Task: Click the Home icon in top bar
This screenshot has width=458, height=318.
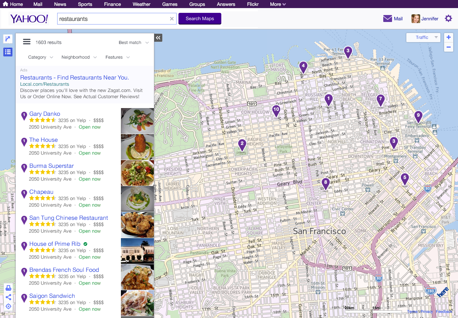Action: (5, 4)
